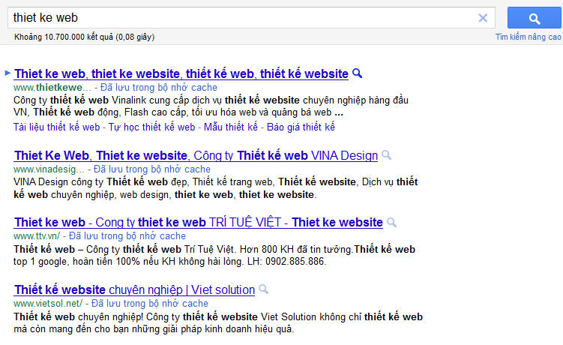
Task: Open cached copy of the www.vietsol.net result
Action: point(150,303)
